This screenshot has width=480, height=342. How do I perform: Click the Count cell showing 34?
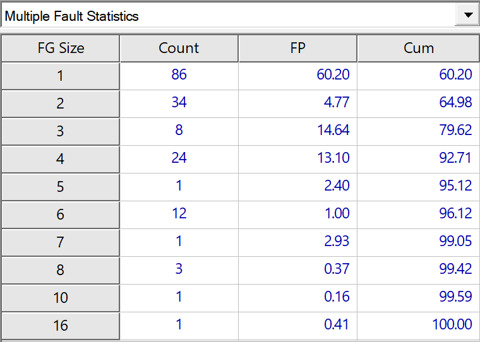click(179, 103)
